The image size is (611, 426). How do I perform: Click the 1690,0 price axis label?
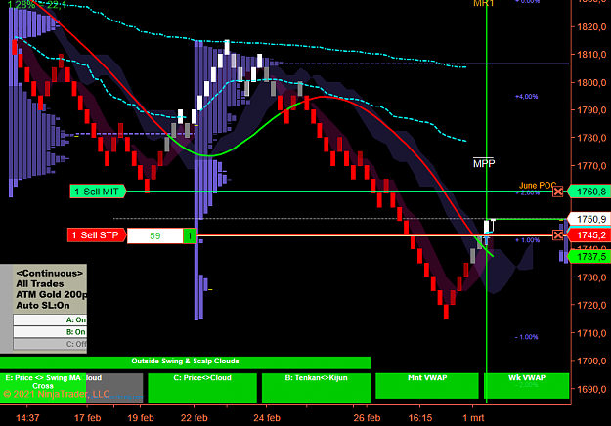(591, 389)
